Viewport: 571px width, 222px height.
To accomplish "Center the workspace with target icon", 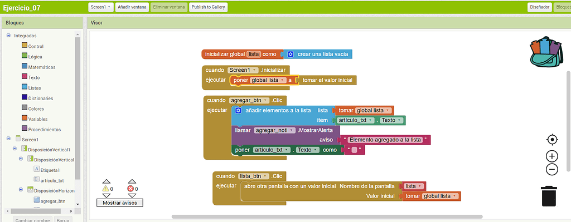I will pyautogui.click(x=552, y=140).
